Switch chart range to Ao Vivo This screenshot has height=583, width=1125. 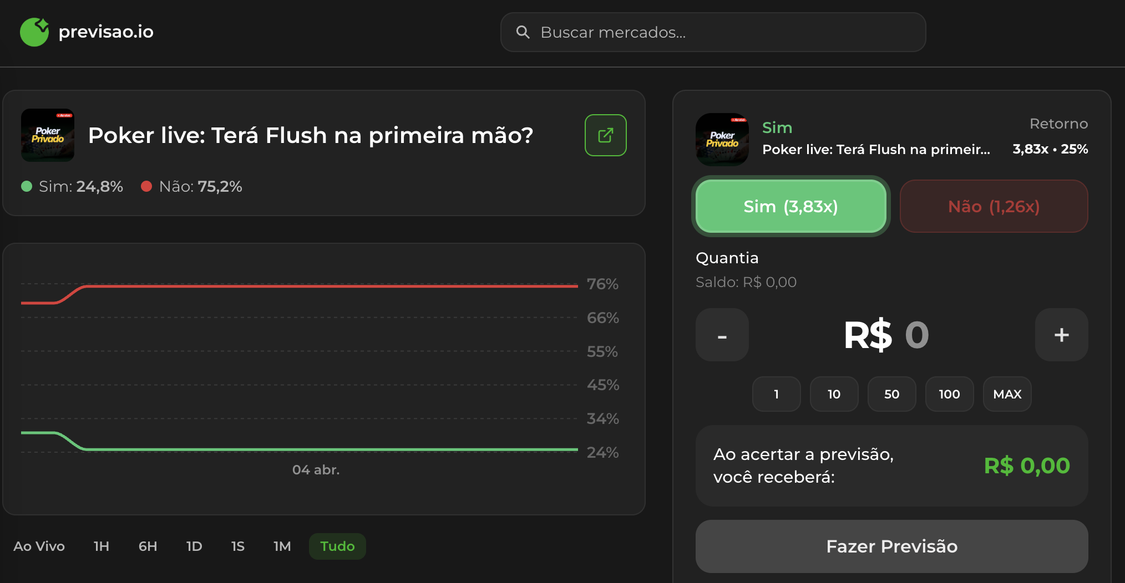pyautogui.click(x=39, y=546)
